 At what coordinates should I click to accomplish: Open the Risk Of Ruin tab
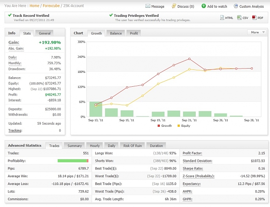[x=133, y=146]
